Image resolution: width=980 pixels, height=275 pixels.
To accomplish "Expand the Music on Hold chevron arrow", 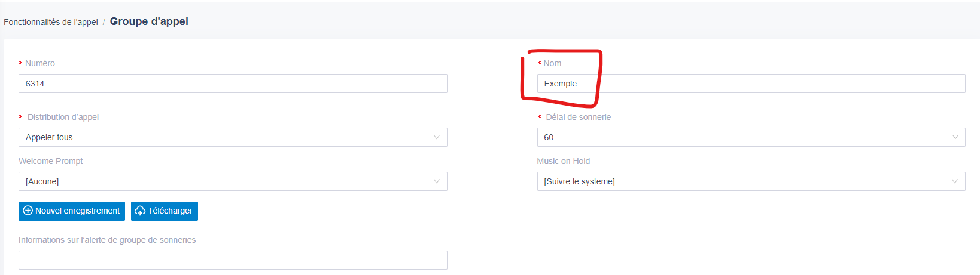I will 955,181.
